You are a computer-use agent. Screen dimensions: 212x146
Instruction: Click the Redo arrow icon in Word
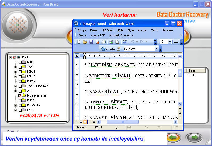(x=142, y=42)
